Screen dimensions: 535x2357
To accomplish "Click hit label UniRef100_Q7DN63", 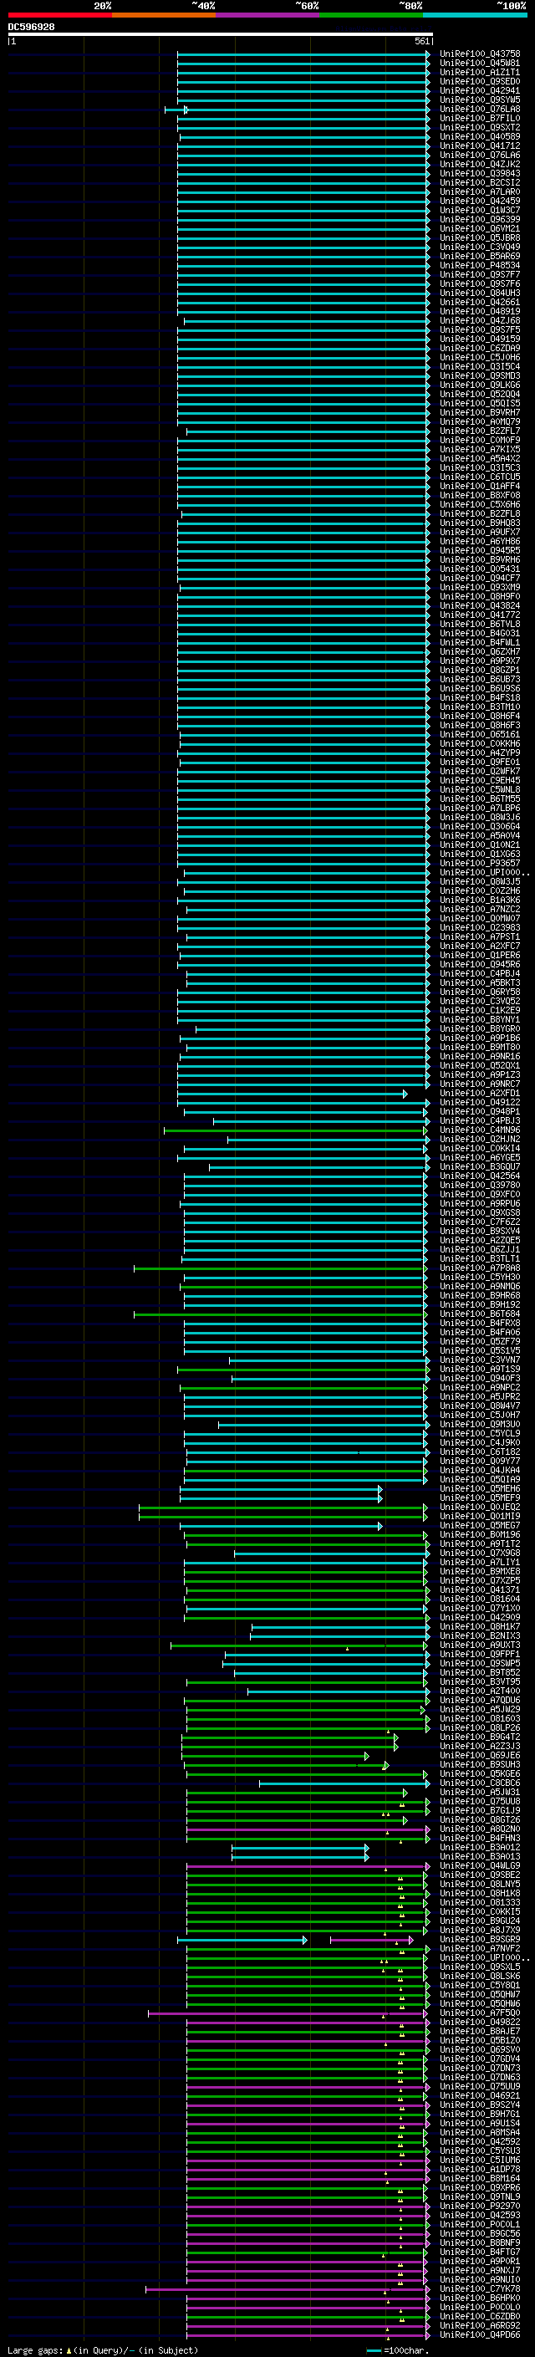I will pyautogui.click(x=480, y=2077).
